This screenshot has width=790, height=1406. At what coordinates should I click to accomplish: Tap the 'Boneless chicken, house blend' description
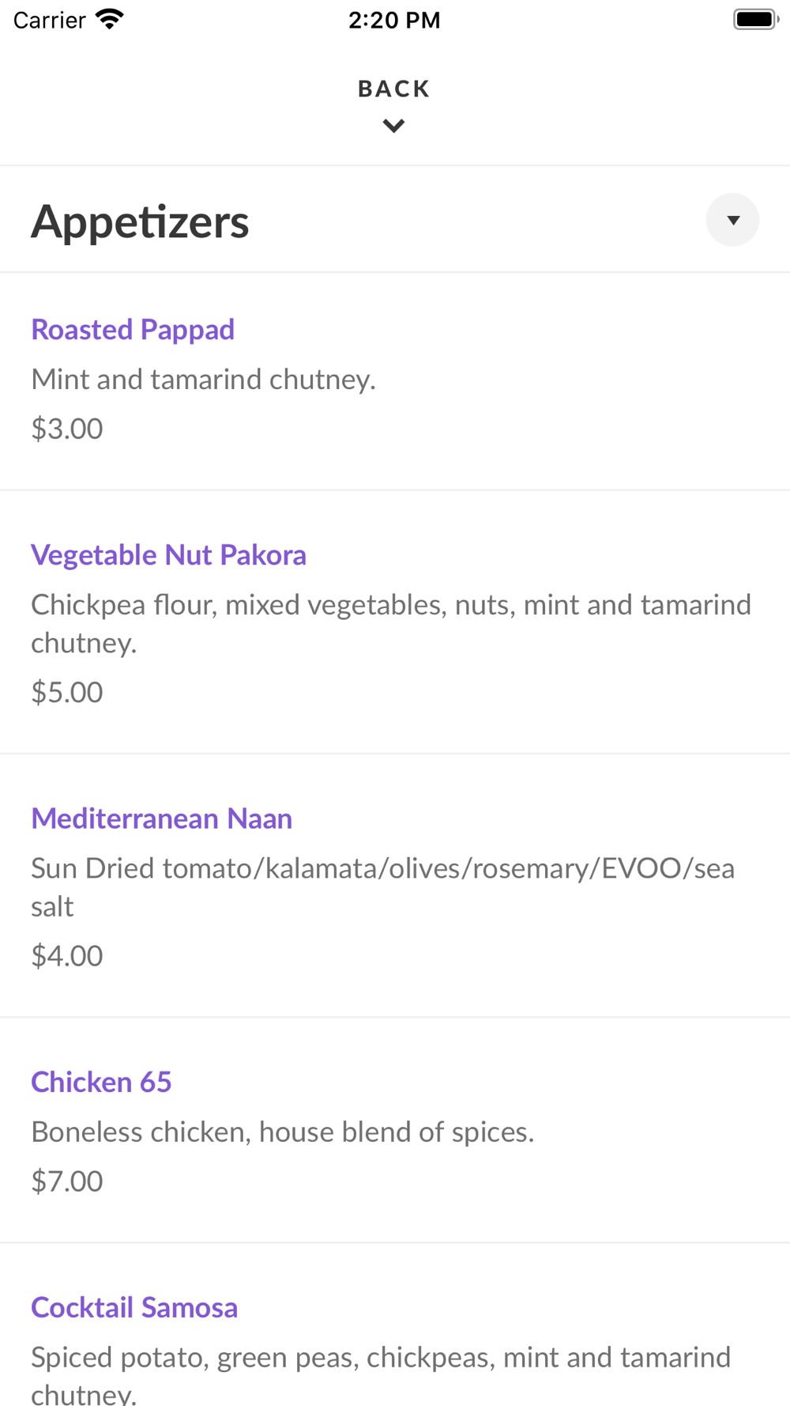tap(282, 1132)
